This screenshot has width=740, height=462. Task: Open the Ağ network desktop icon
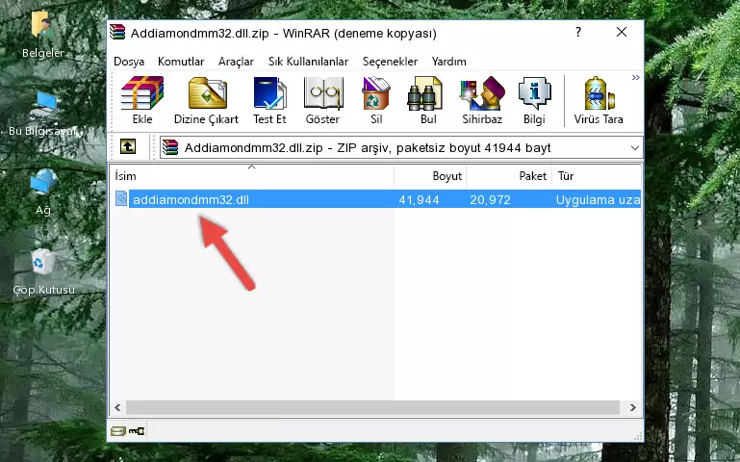click(x=43, y=192)
